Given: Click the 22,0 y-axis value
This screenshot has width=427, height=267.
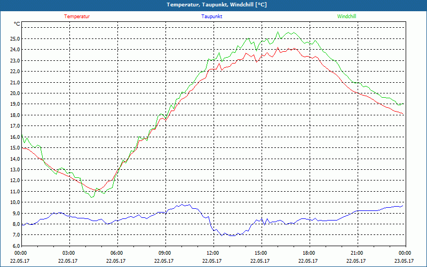Looking at the screenshot, I should pos(15,72).
